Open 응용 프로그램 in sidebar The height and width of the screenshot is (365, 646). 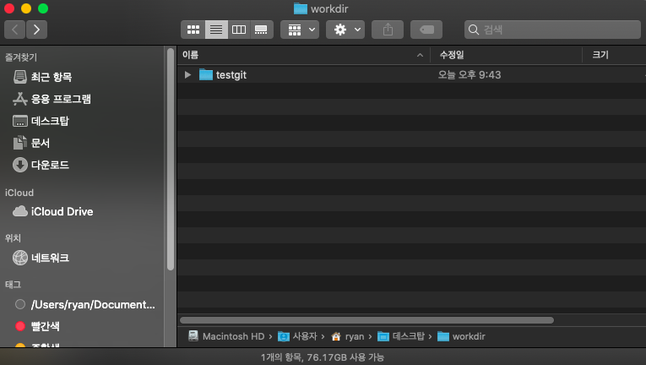point(52,99)
